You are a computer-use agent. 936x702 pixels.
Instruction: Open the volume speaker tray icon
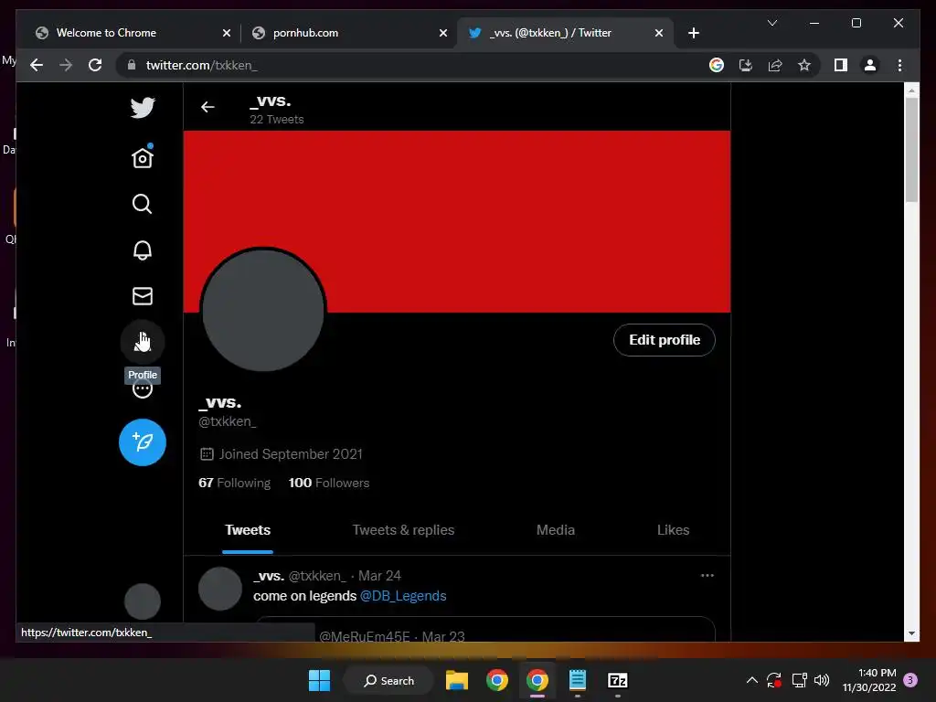point(822,680)
